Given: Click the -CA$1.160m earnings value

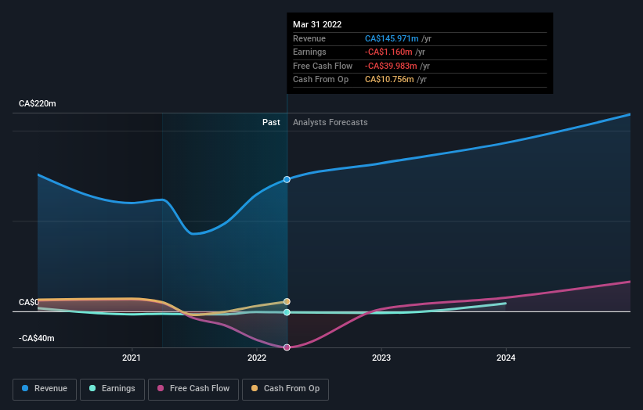Looking at the screenshot, I should point(388,52).
